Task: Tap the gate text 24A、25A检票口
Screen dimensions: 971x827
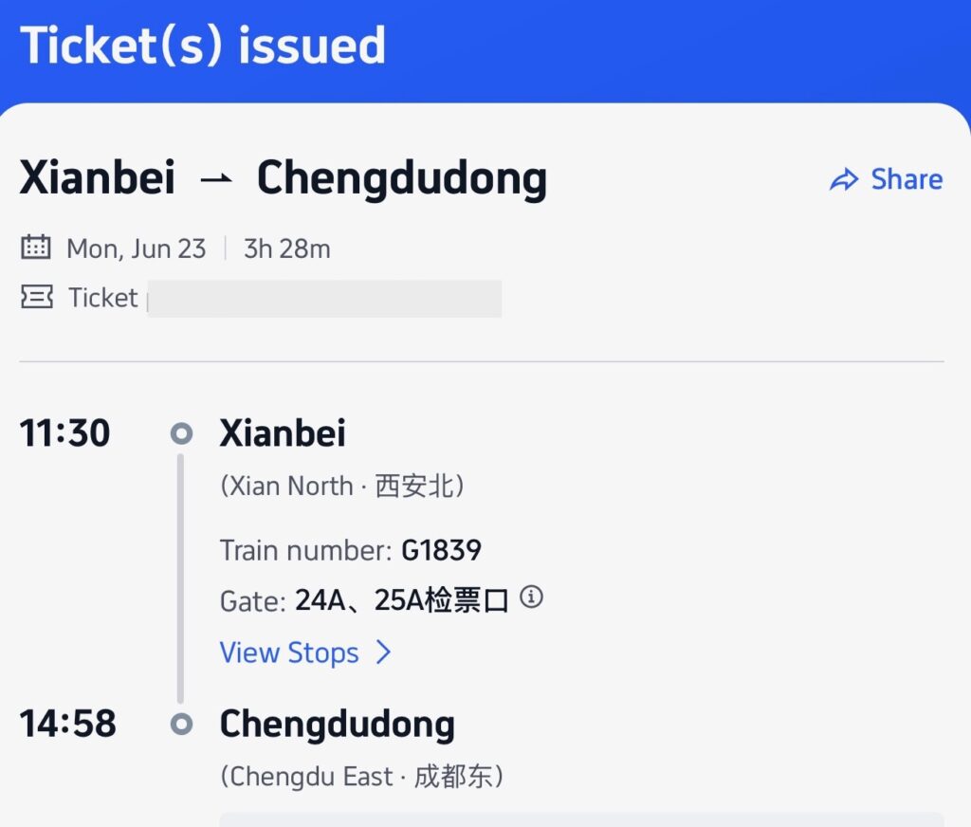Action: click(402, 600)
